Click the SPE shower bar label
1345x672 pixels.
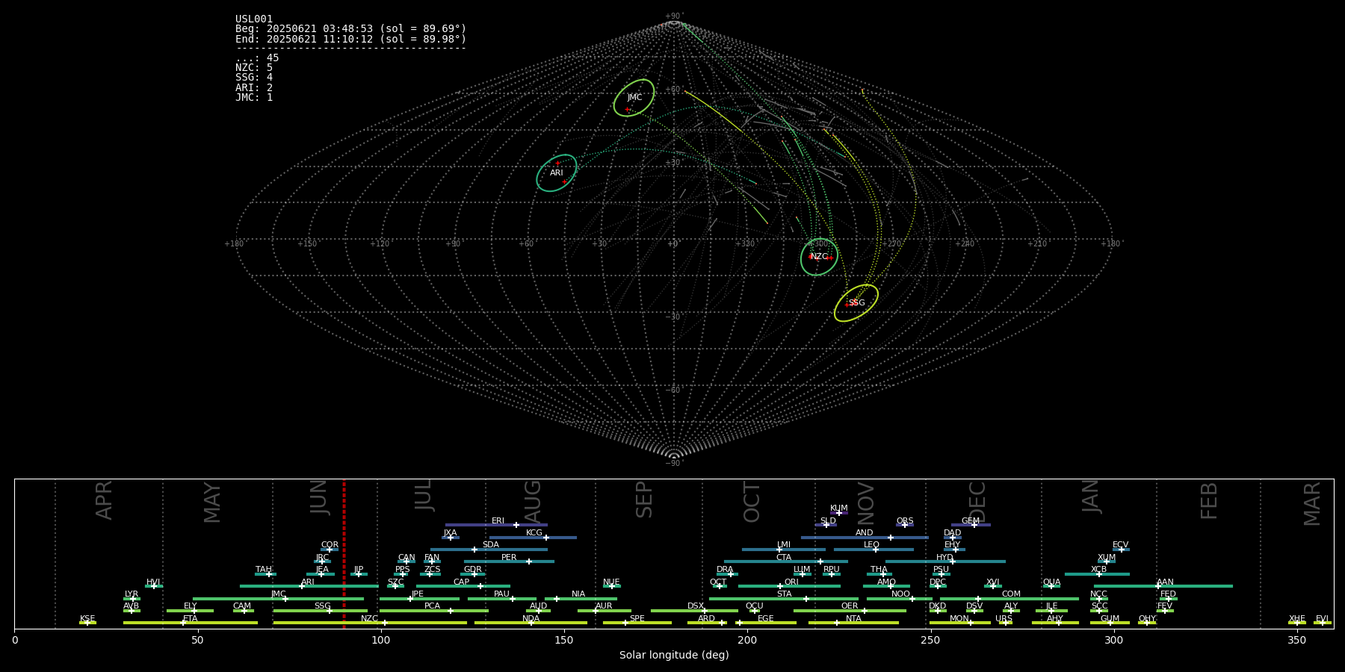[637, 618]
